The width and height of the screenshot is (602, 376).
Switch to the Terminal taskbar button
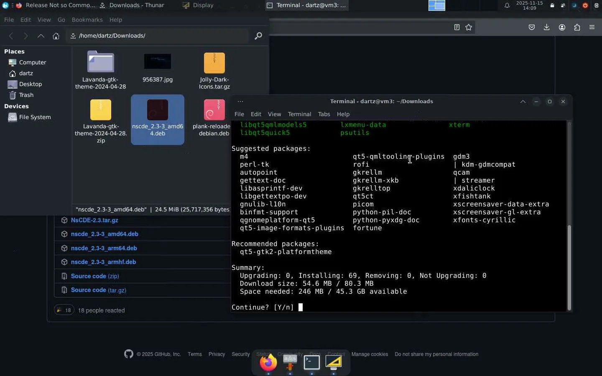coord(306,5)
